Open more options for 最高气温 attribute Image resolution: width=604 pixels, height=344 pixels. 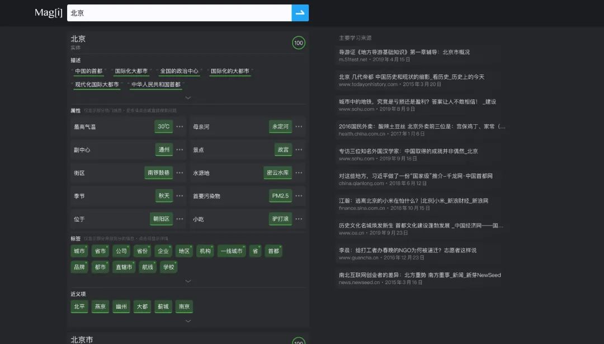point(180,126)
